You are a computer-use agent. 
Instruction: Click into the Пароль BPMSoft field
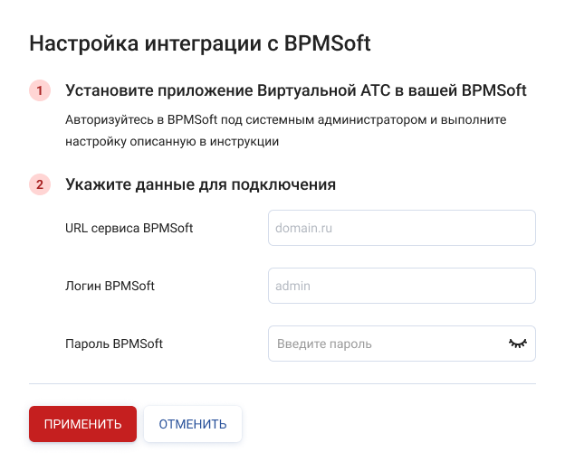pos(385,344)
